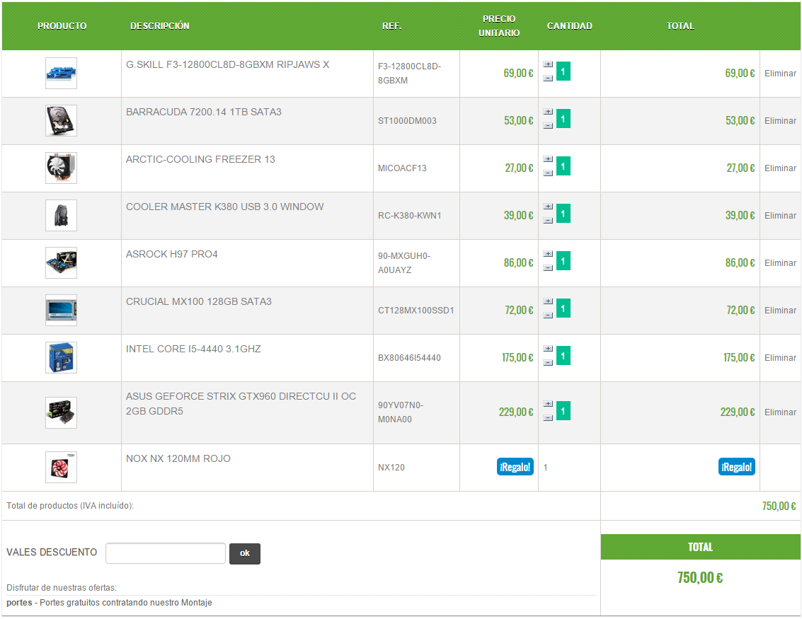Image resolution: width=802 pixels, height=619 pixels.
Task: Open ASUS GTX960 graphics card thumbnail
Action: click(61, 412)
